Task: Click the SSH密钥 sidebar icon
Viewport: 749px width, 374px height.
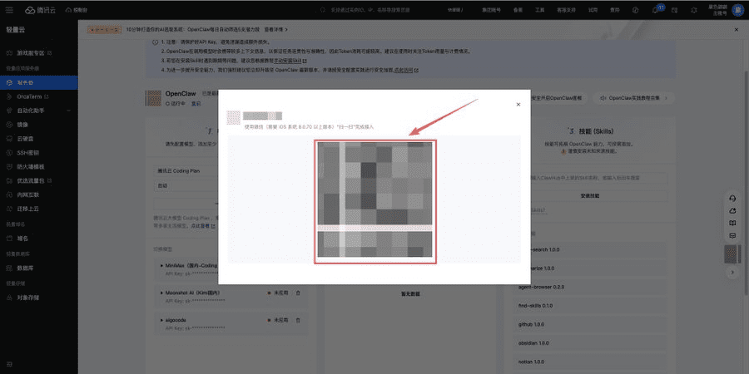Action: click(x=9, y=153)
